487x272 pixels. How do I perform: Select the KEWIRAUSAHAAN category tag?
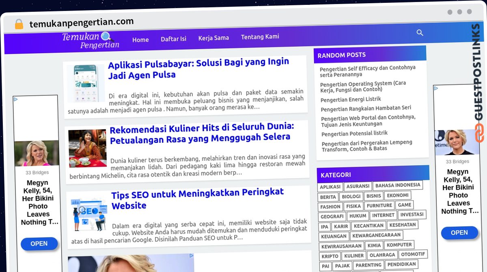[342, 246]
